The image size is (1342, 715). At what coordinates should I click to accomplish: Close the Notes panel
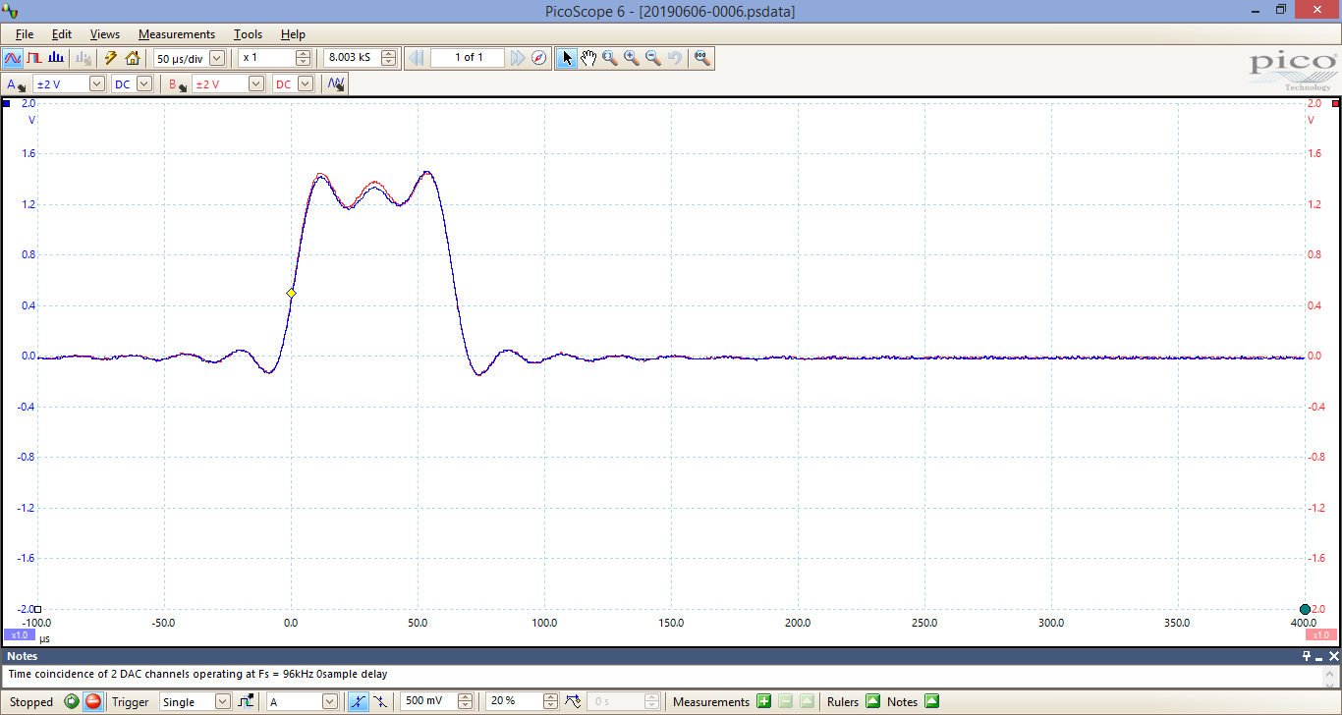(x=1332, y=656)
